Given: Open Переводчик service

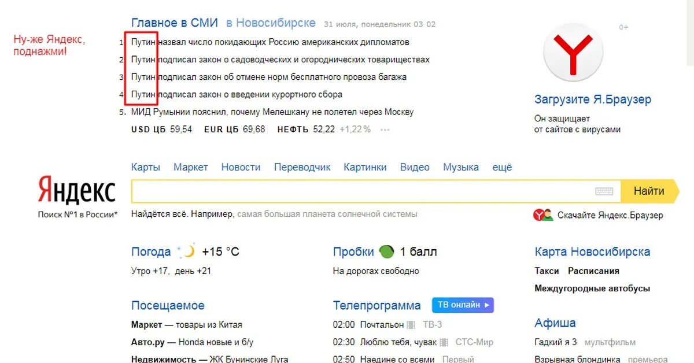Looking at the screenshot, I should (x=302, y=167).
